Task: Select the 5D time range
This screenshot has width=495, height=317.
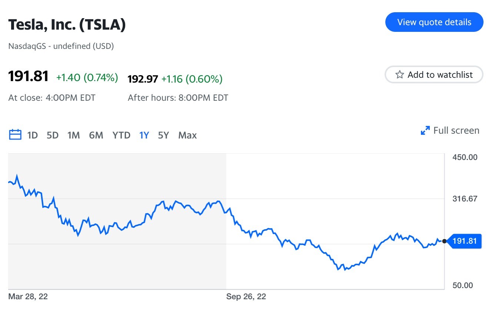Action: point(53,135)
